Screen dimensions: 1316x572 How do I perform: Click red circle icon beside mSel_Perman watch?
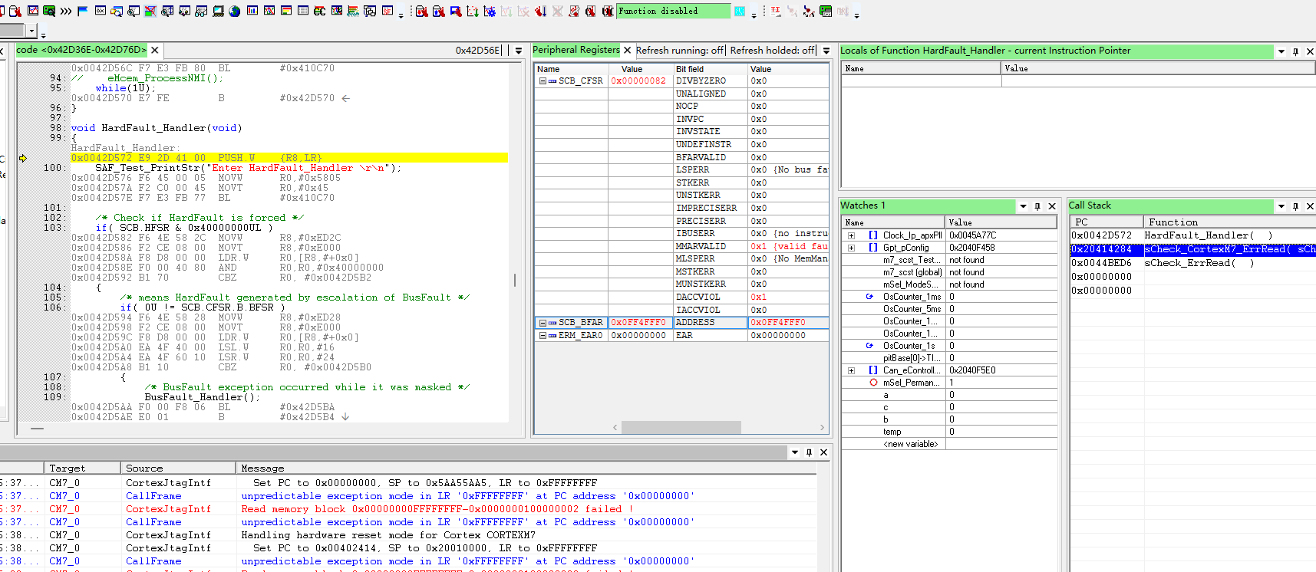873,383
